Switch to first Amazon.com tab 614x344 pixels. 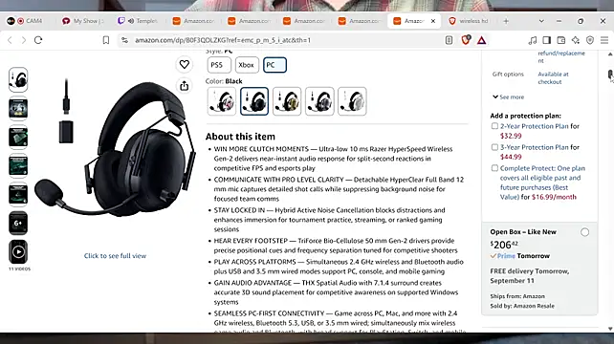coord(194,21)
